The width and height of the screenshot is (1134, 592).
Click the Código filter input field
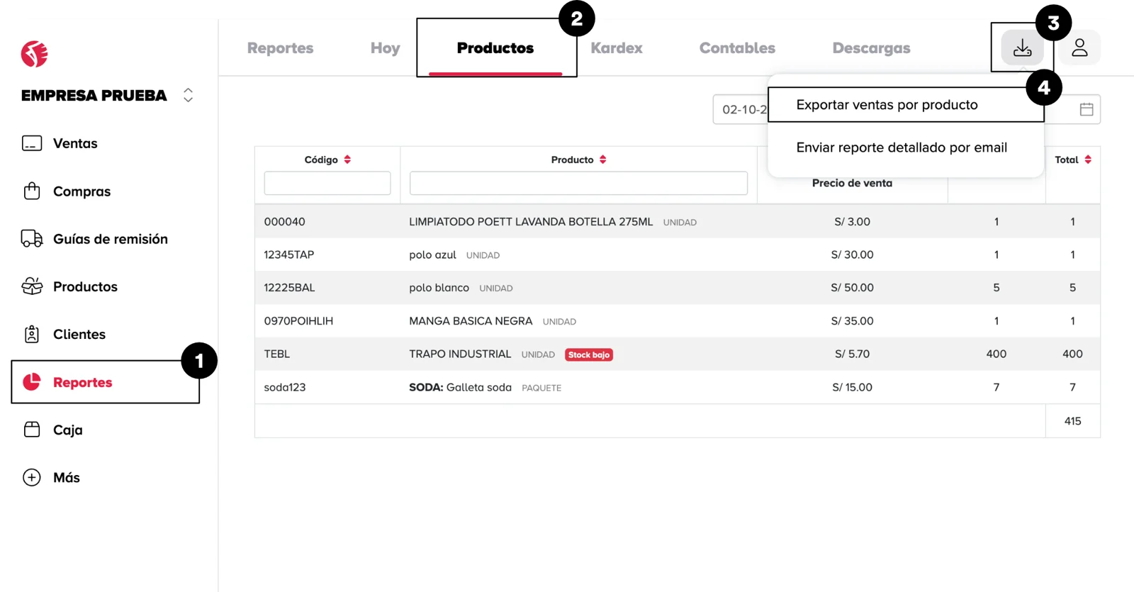coord(327,183)
